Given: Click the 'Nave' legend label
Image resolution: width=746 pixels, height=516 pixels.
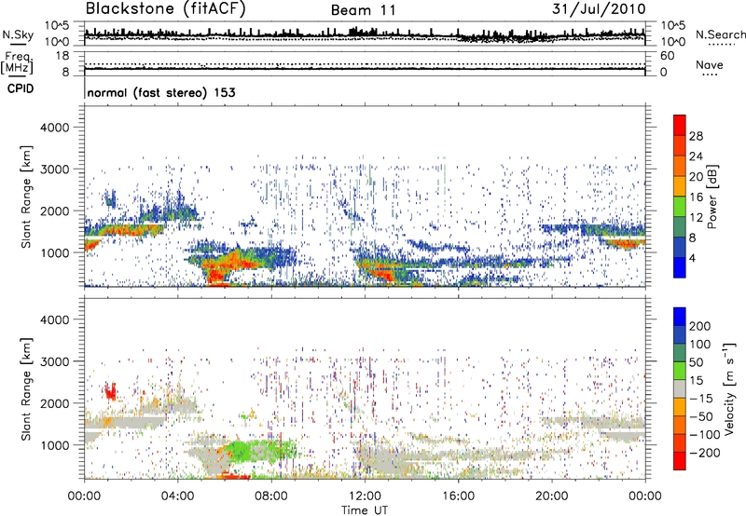Looking at the screenshot, I should pos(710,65).
